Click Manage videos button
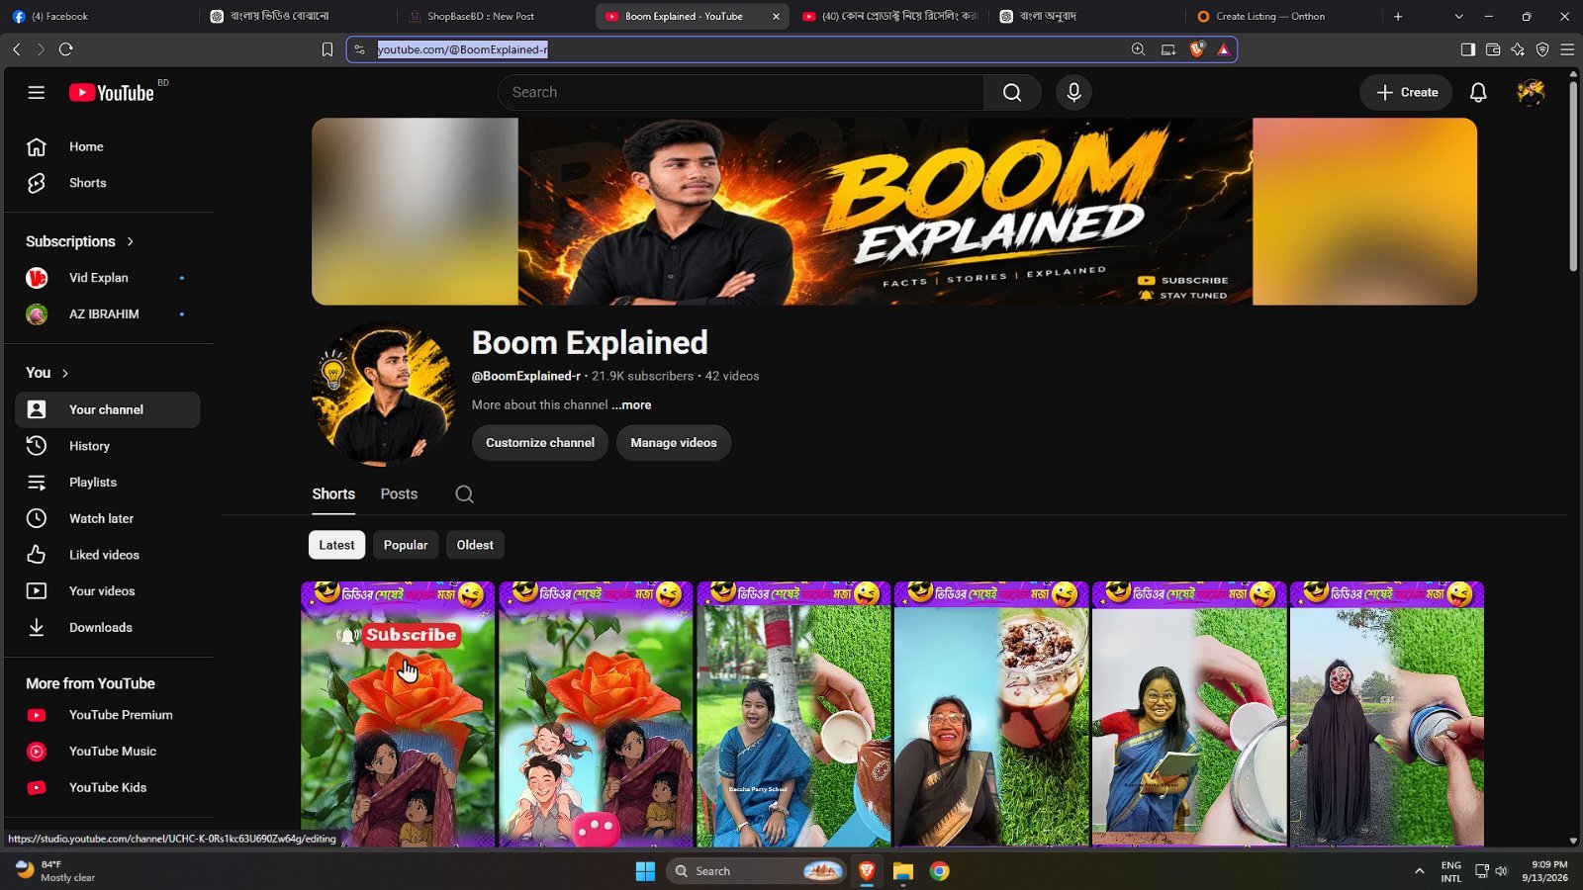 (x=674, y=443)
